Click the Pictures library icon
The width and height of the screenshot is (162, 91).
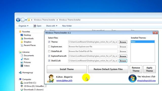(22, 62)
